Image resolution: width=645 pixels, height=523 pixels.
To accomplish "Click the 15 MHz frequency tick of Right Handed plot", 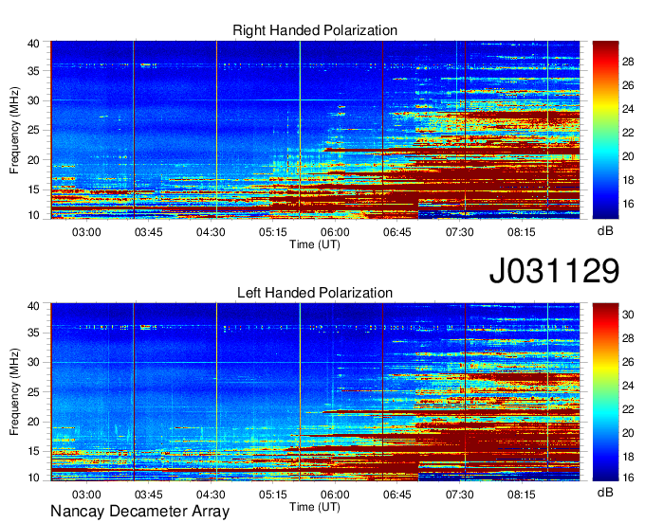I will pos(33,189).
